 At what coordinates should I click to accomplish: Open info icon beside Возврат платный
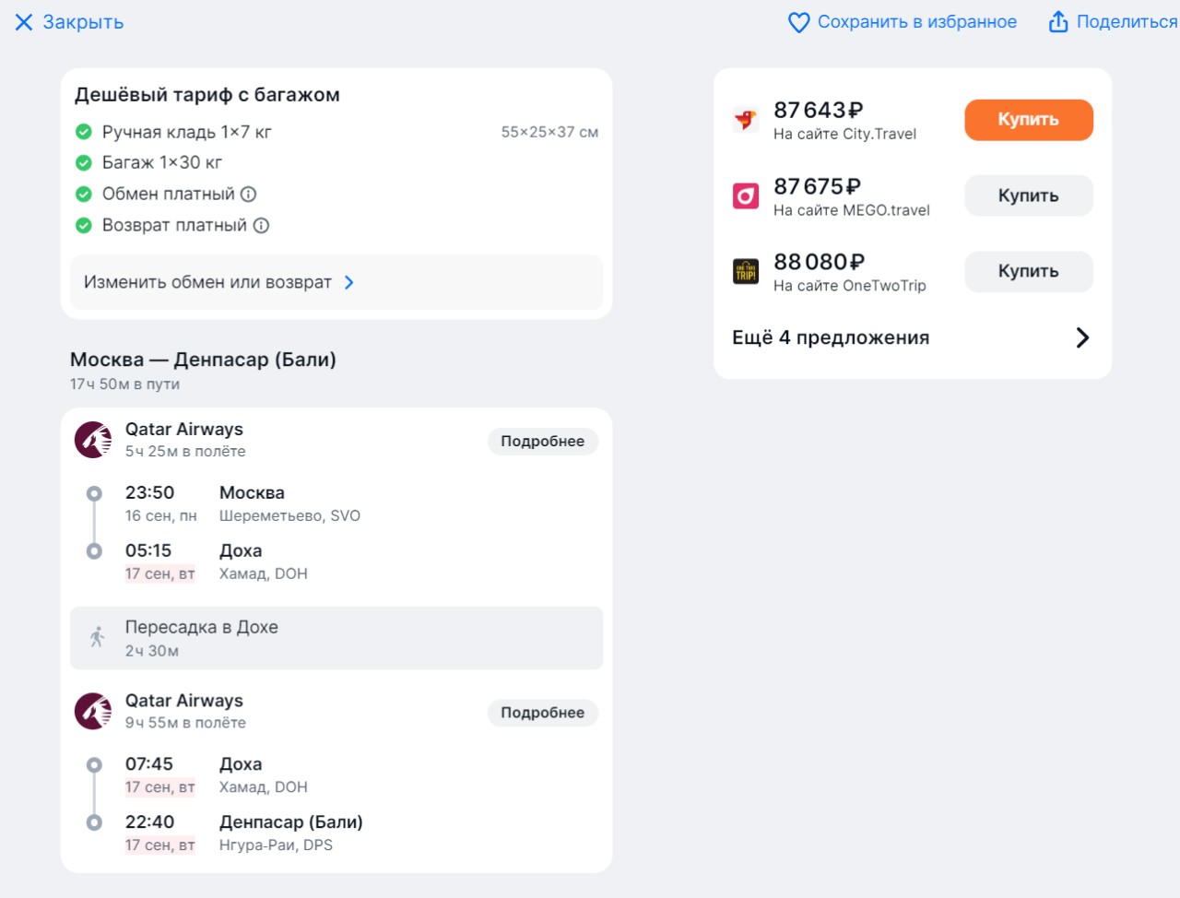[x=261, y=225]
